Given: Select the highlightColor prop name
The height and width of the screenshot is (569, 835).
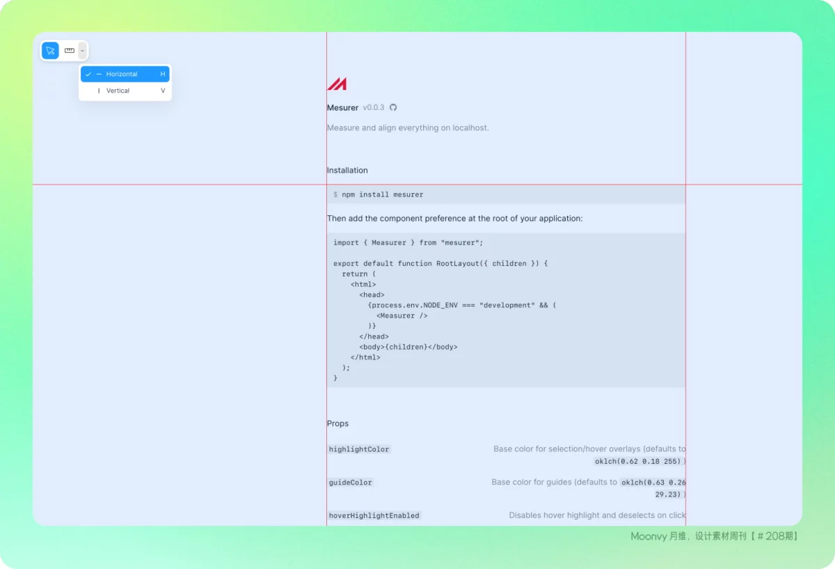Looking at the screenshot, I should pos(359,449).
